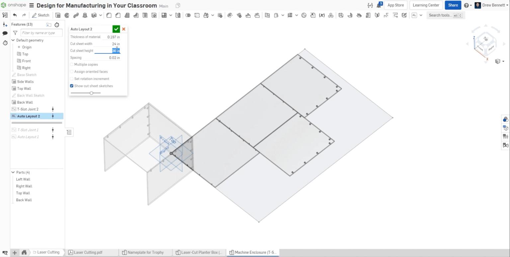The width and height of the screenshot is (510, 257).
Task: Activate the Revolve tool
Action: [66, 15]
